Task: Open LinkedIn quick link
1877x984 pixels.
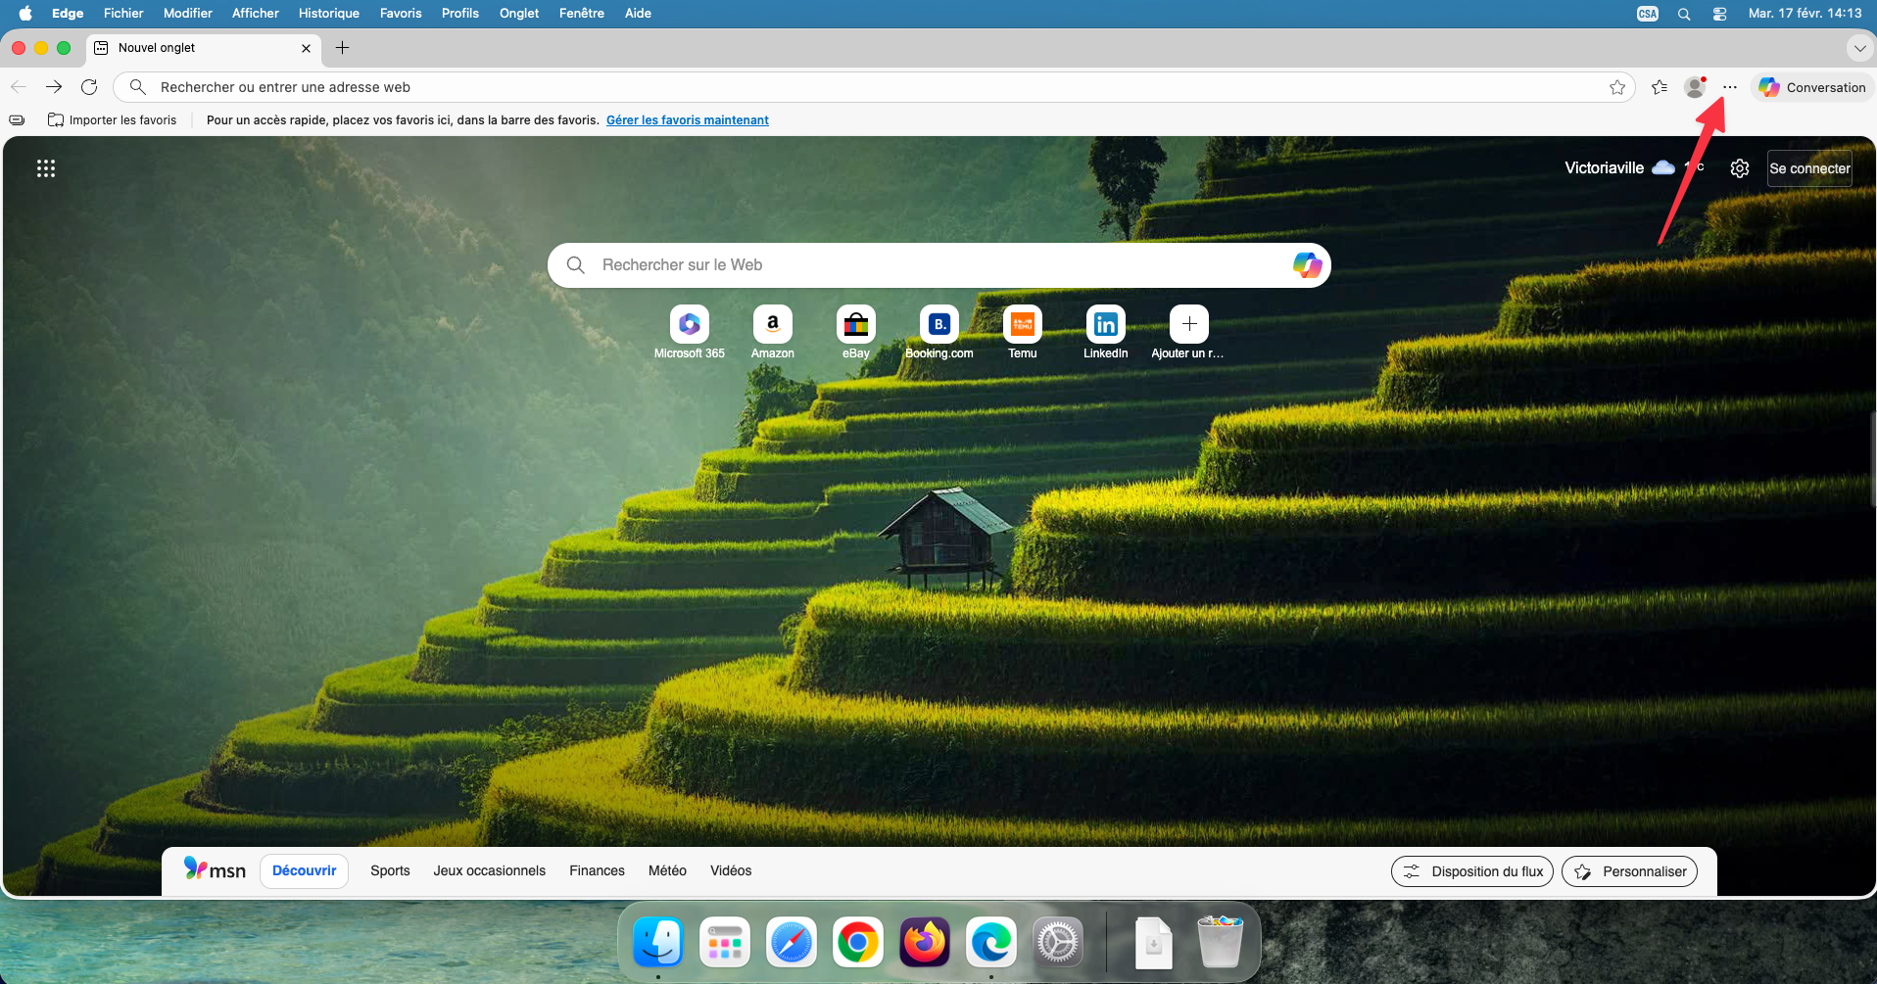Action: click(1106, 333)
